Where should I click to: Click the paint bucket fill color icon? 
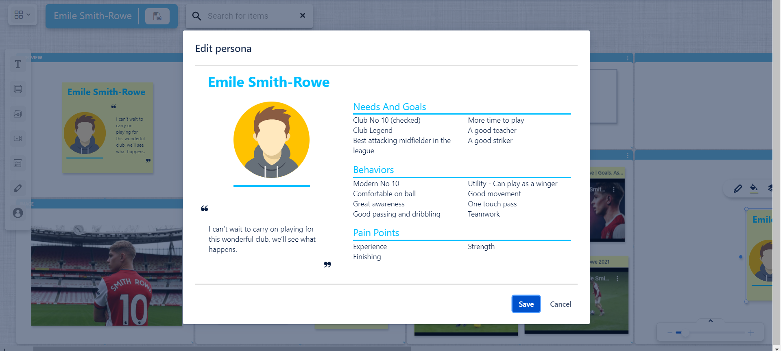click(x=754, y=188)
